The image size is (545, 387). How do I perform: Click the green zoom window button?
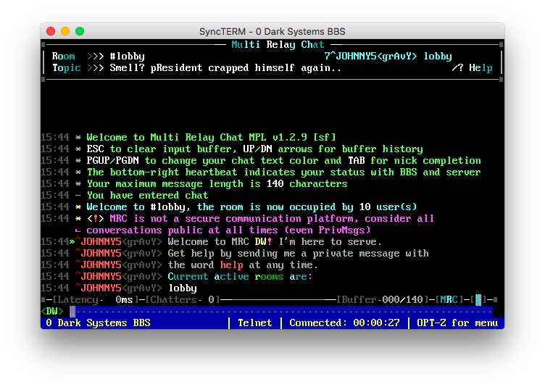click(x=80, y=31)
